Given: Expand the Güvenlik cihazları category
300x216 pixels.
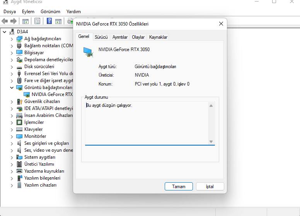Looking at the screenshot, I should click(12, 102).
